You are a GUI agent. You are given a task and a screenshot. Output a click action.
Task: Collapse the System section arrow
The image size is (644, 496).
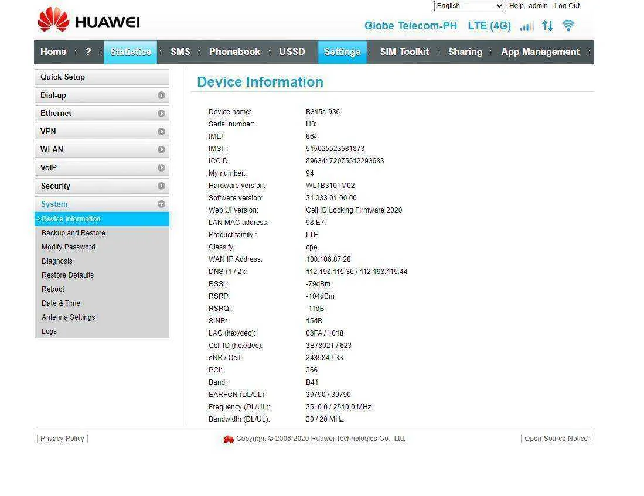click(161, 204)
